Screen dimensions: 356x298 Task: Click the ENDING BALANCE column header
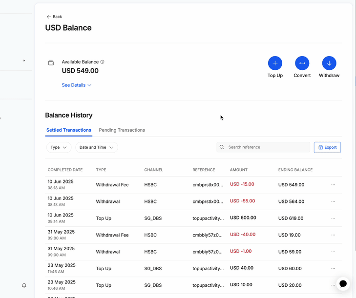pos(295,170)
